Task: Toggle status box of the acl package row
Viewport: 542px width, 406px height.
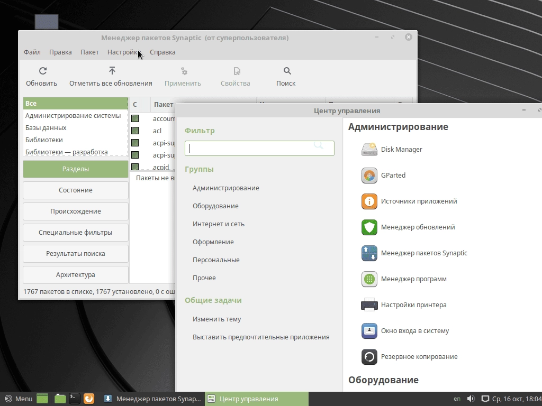Action: click(x=135, y=131)
